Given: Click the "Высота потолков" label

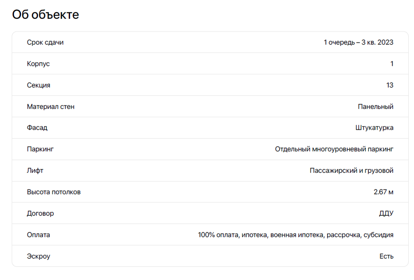Looking at the screenshot, I should (54, 192).
